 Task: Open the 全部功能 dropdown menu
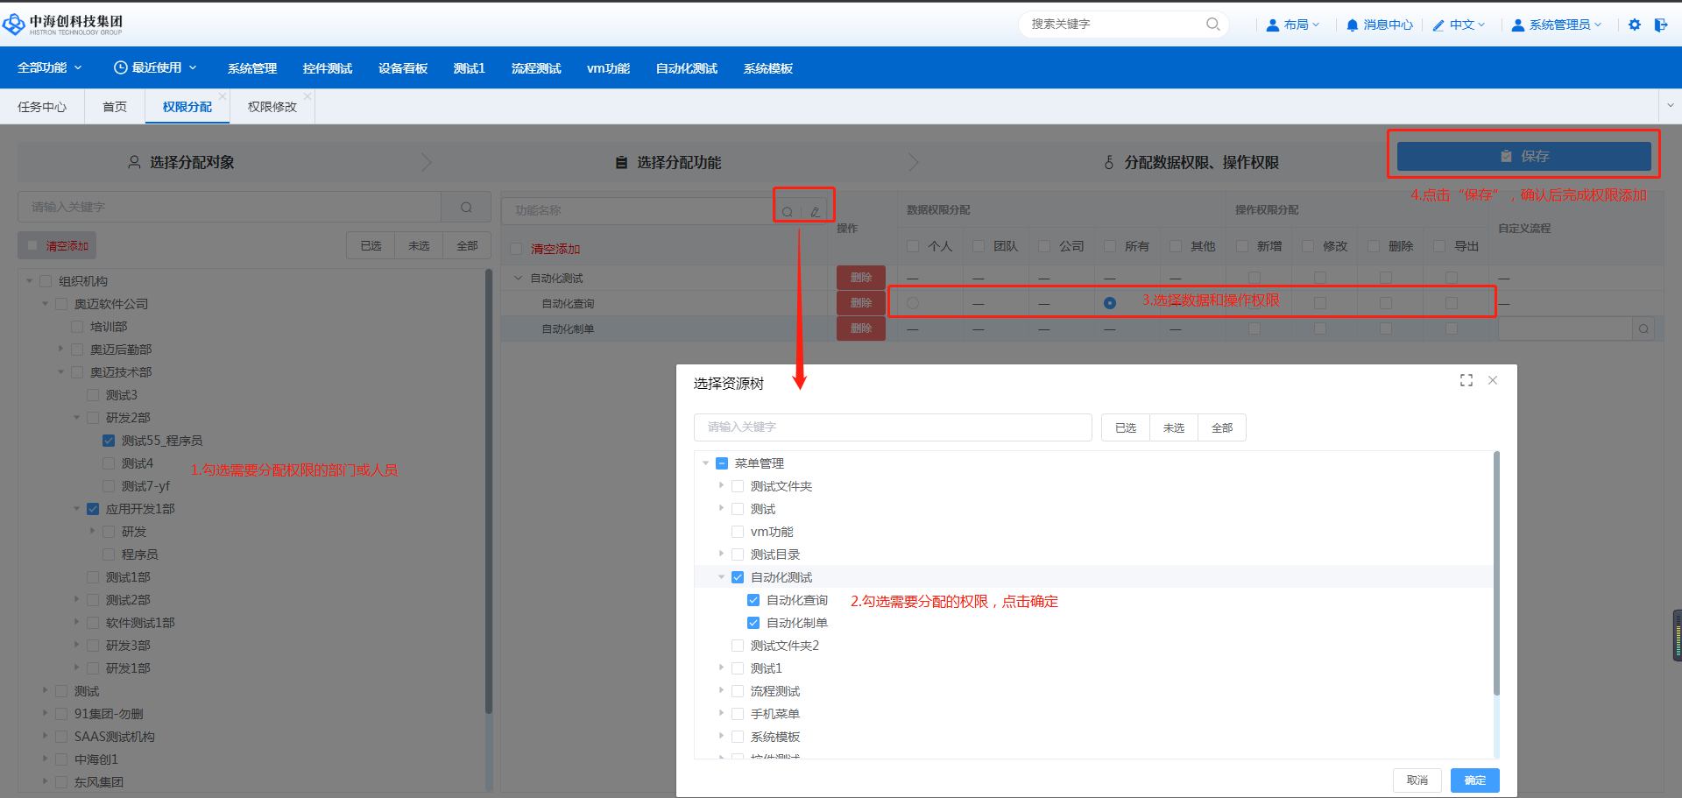(x=49, y=67)
